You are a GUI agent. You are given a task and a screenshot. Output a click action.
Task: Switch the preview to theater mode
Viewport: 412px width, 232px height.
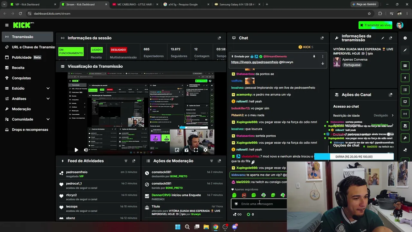click(x=186, y=150)
